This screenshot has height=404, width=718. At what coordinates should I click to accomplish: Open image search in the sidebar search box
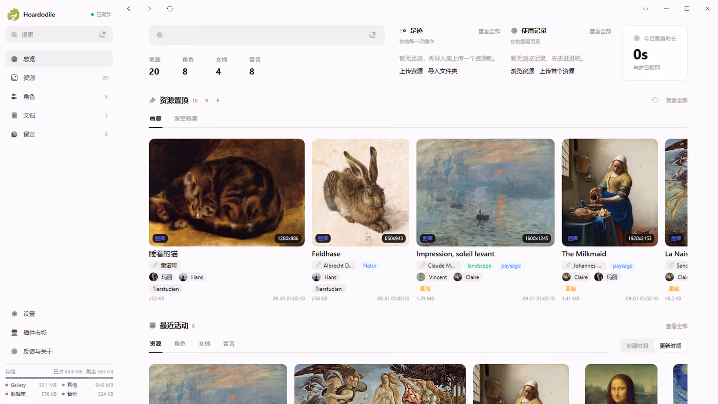point(103,34)
